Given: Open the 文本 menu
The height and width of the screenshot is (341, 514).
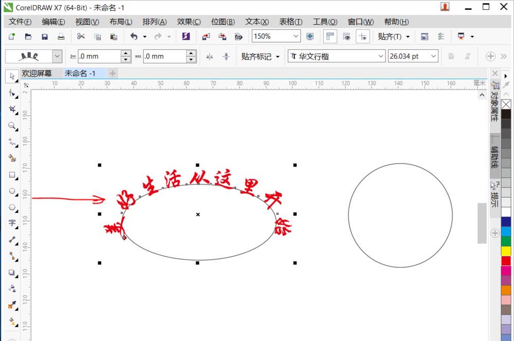Looking at the screenshot, I should [256, 22].
